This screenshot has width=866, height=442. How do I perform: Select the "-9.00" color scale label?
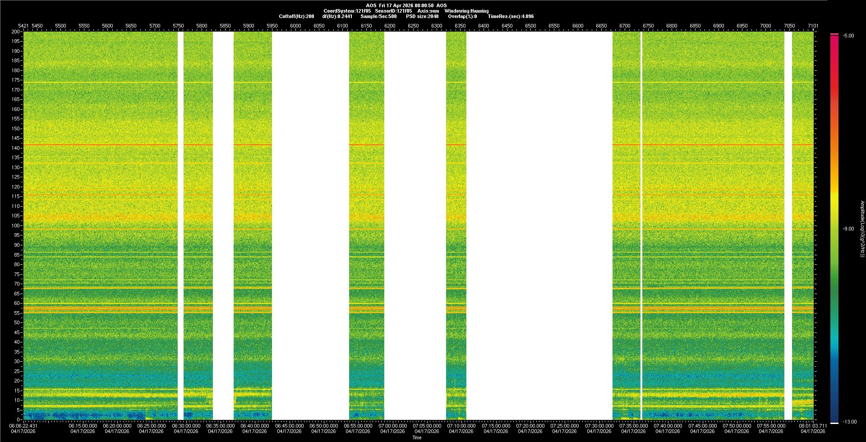click(848, 229)
